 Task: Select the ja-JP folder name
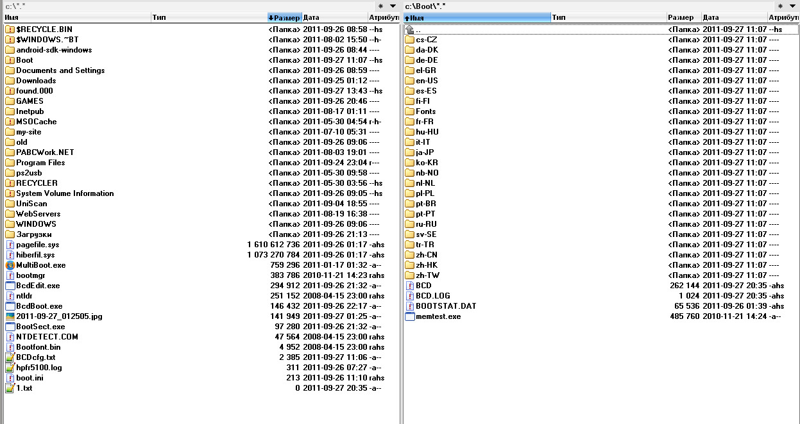pyautogui.click(x=425, y=152)
